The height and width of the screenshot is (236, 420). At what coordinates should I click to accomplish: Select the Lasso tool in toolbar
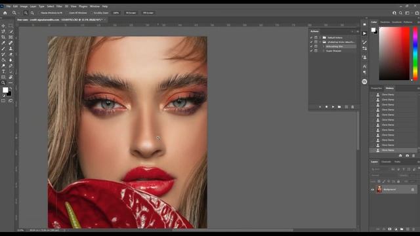[3, 31]
